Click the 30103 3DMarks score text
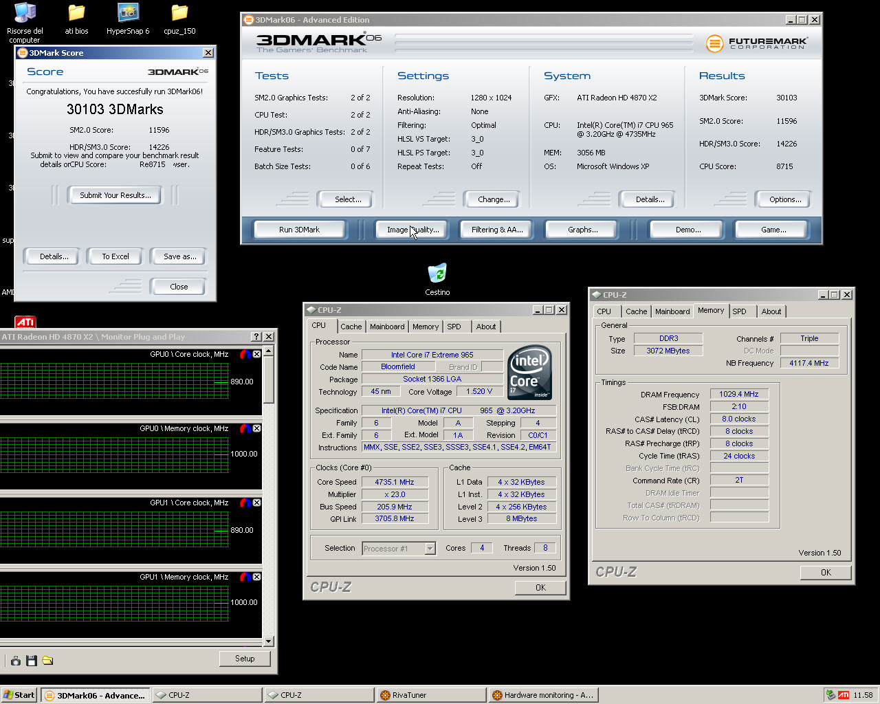Screen dimensions: 880x704 [115, 109]
